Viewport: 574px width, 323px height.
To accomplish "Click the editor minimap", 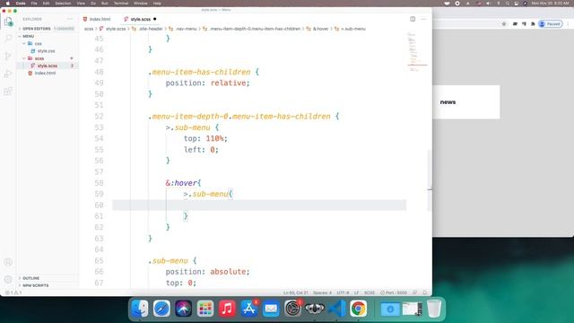I will (x=417, y=51).
